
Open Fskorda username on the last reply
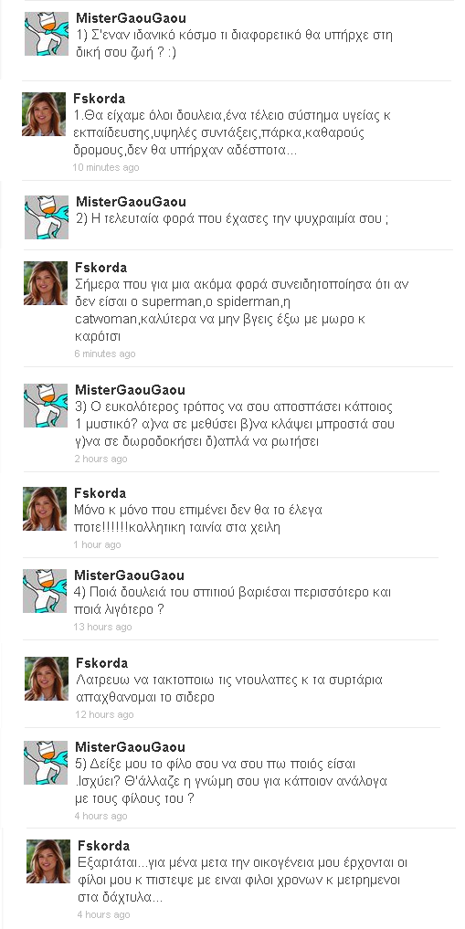pyautogui.click(x=103, y=846)
